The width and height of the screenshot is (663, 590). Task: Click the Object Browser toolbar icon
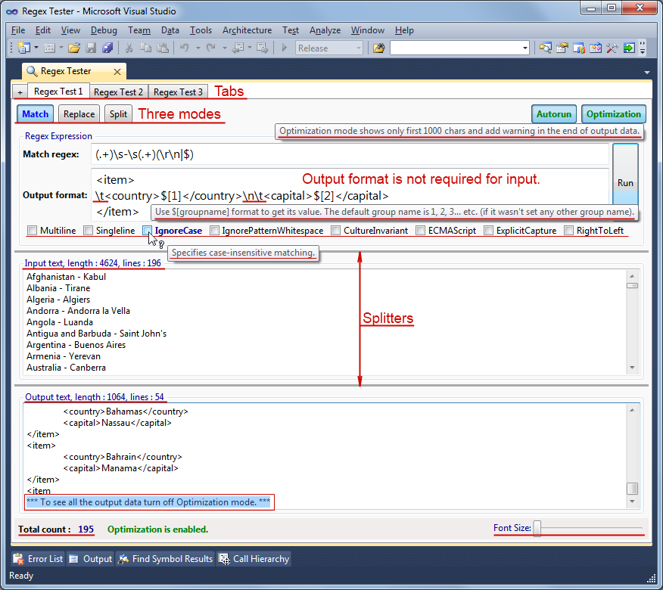click(596, 48)
